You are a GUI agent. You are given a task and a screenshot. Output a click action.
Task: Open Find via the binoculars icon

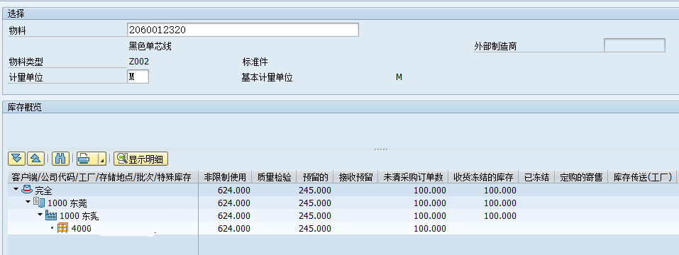click(60, 159)
